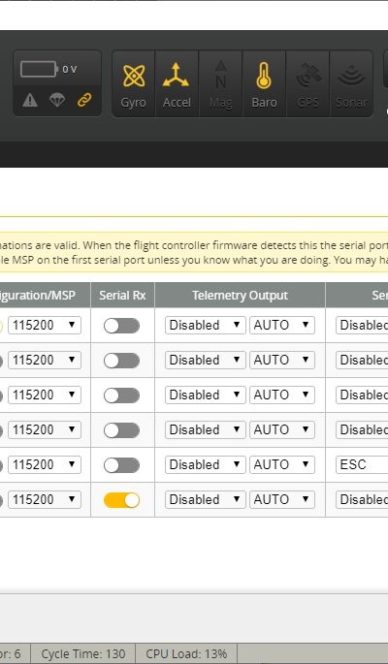388x664 pixels.
Task: Disable the active Serial Rx toggle in last row
Action: pos(121,500)
